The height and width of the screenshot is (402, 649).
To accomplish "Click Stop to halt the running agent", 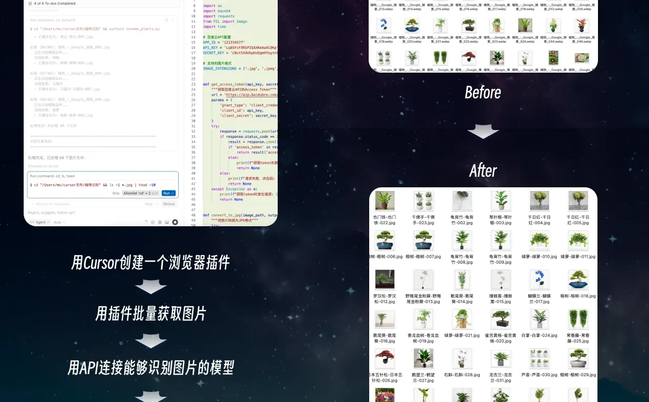I will [149, 204].
